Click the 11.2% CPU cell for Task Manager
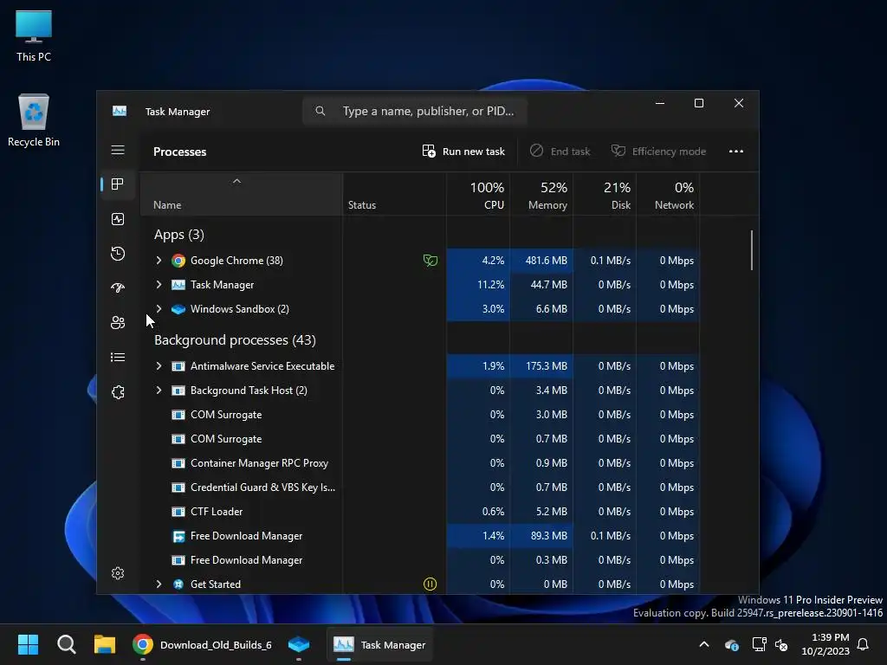887x665 pixels. (478, 284)
